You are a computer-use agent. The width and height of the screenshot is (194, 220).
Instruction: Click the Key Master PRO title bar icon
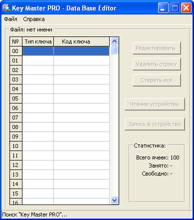click(6, 8)
